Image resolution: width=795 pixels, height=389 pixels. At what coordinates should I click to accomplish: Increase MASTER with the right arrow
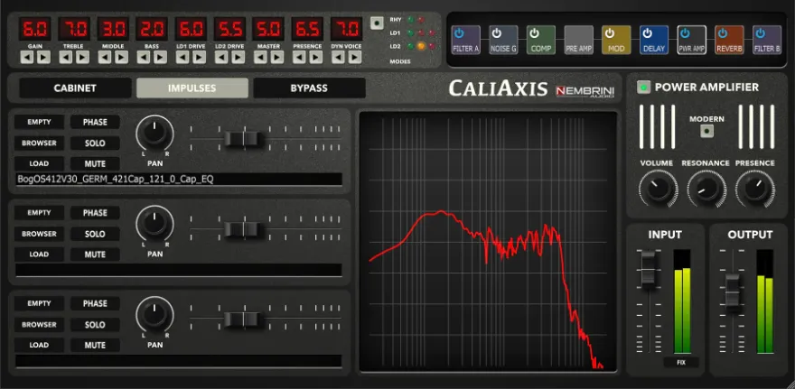coord(277,57)
